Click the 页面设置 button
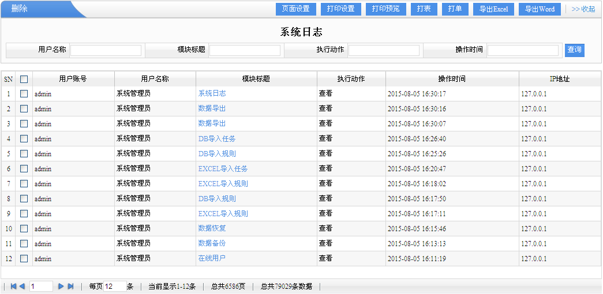Viewport: 603px width, 294px height. click(x=295, y=9)
